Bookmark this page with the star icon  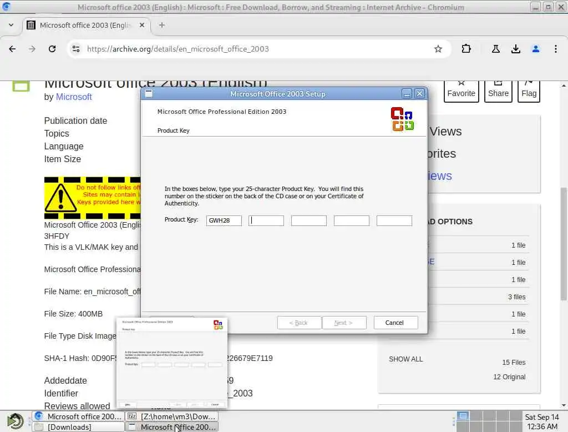438,49
